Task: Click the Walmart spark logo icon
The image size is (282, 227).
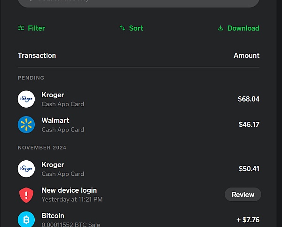Action: [x=26, y=125]
